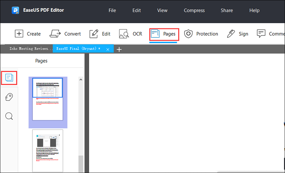Screen dimensions: 285x173
Task: Click the Pages panel header text
Action: 41,61
